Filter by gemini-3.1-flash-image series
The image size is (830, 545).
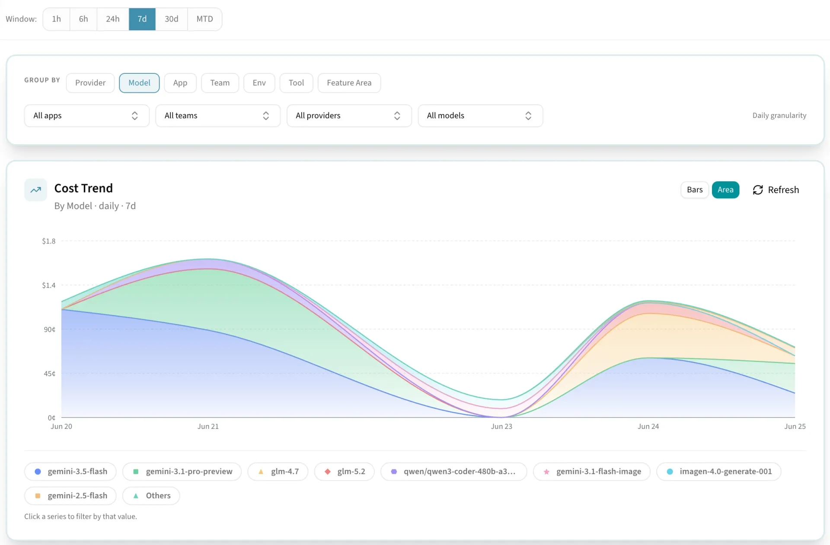pos(592,472)
